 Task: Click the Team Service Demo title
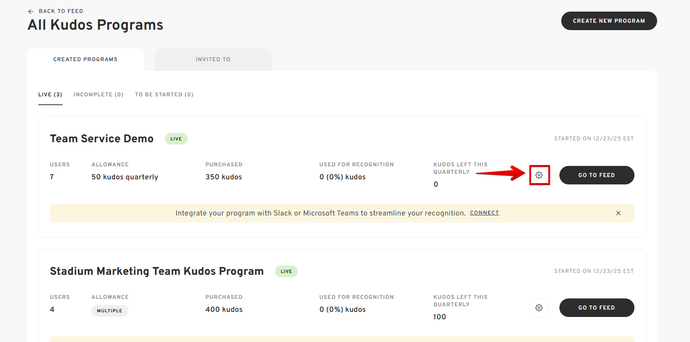coord(102,139)
